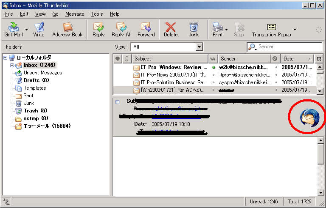Toggle junk status for IT Pro-Windows Review row
Screen dimensions: 326x208
[276, 67]
